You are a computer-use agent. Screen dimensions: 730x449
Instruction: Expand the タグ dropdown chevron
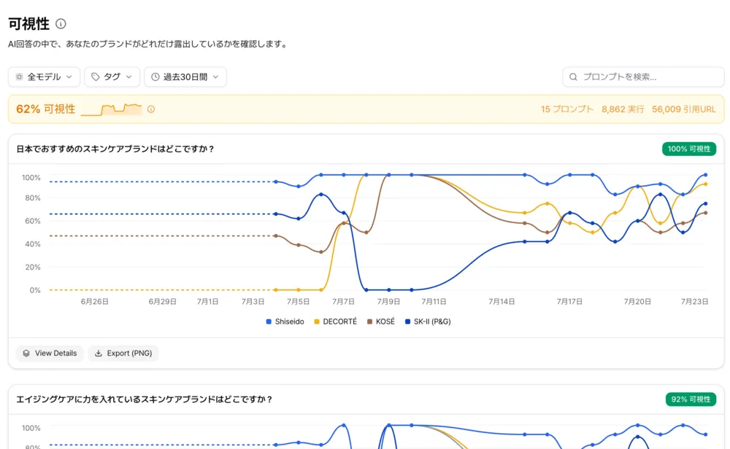point(129,77)
